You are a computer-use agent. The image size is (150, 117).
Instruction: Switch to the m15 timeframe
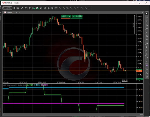[x=64, y=8]
